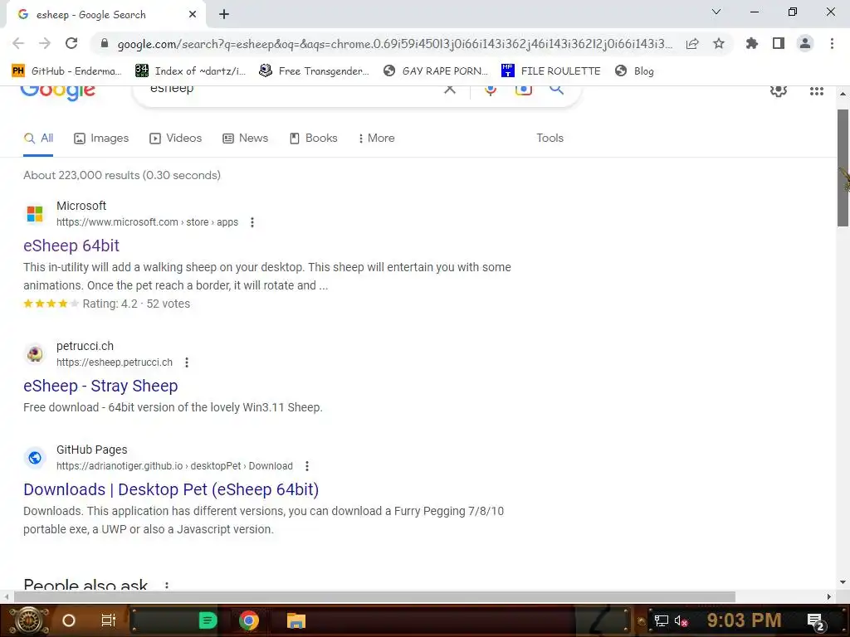Screen dimensions: 850x637
Task: Reload the current Google page
Action: click(71, 43)
